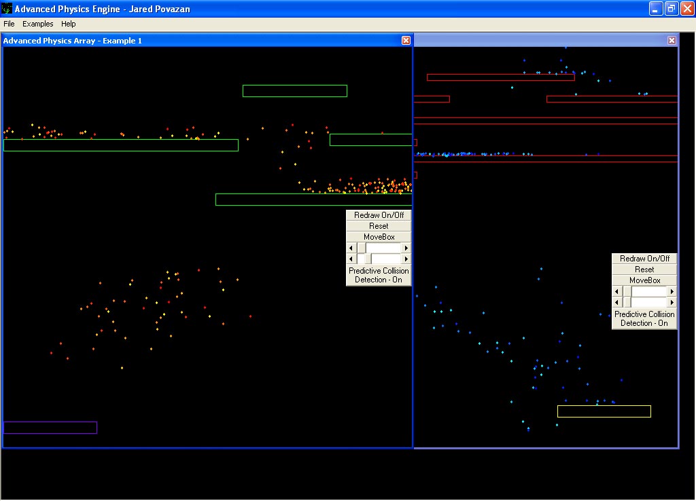Toggle Redraw On/Off in Example 1 window

[x=379, y=215]
